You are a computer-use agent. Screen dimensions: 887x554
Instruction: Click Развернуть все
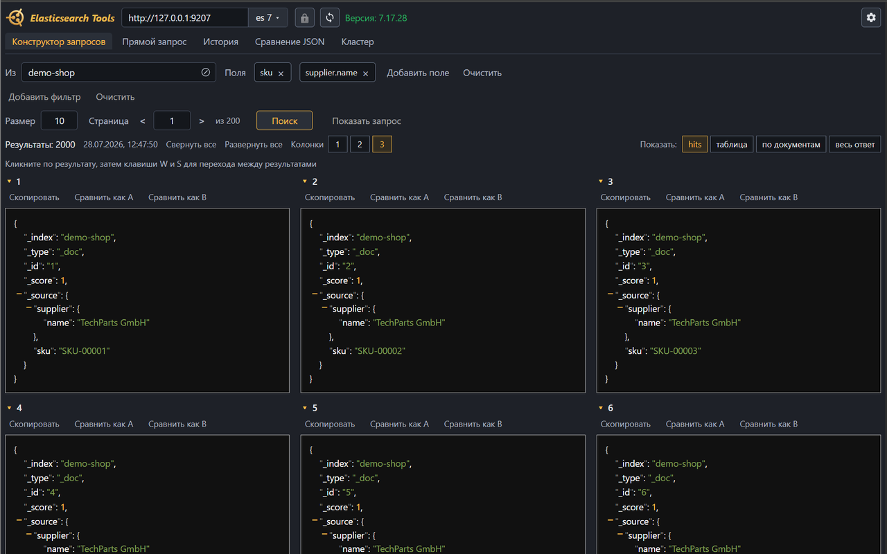[x=254, y=145]
